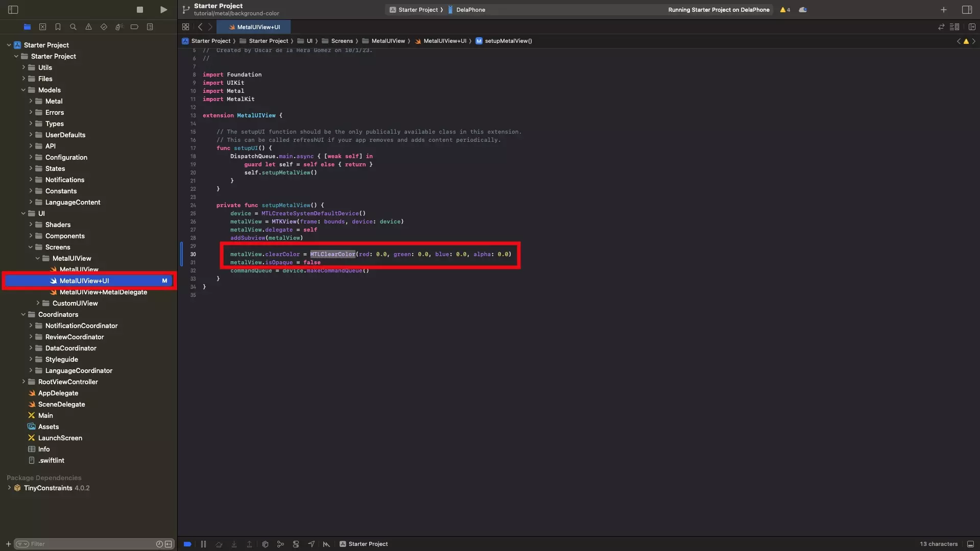Open the related items grid menu

pos(185,27)
